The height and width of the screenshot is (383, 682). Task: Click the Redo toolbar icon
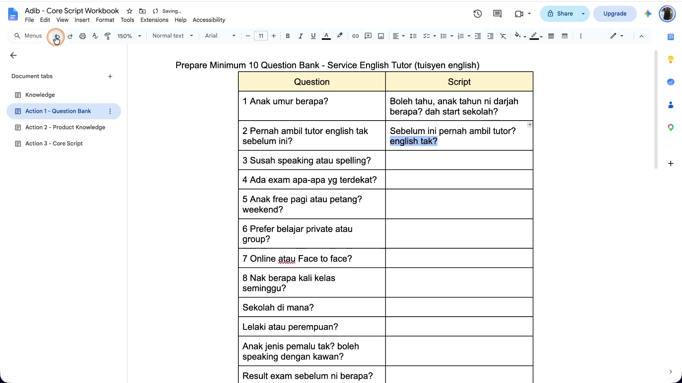[70, 36]
